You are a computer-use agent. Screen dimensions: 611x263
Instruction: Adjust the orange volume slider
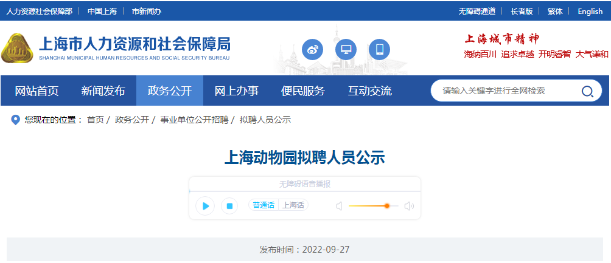click(373, 206)
